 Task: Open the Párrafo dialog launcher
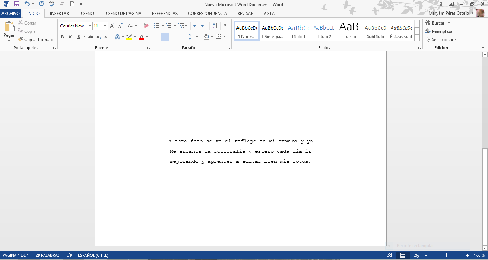pos(229,48)
